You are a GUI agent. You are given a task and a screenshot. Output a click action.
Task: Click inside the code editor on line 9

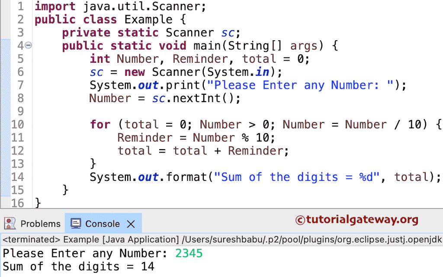tap(130, 111)
